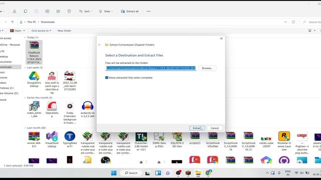Viewport: 321px width, 180px height.
Task: Select the GoogleDriveSetup file
Action: pos(34,79)
